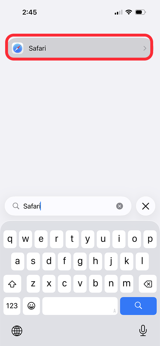Tap the backspace delete key
160x346 pixels.
coord(148,284)
